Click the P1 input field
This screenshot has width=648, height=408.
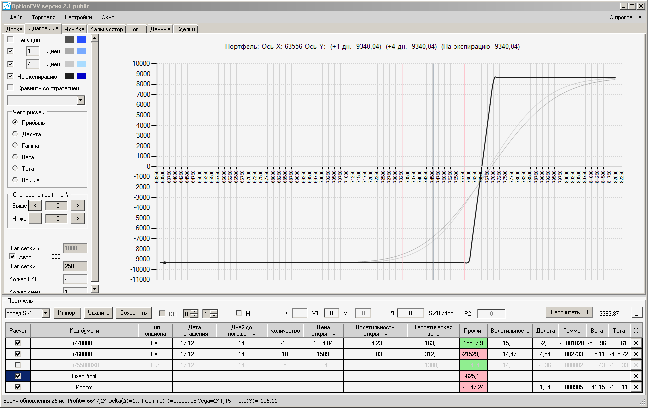[410, 313]
